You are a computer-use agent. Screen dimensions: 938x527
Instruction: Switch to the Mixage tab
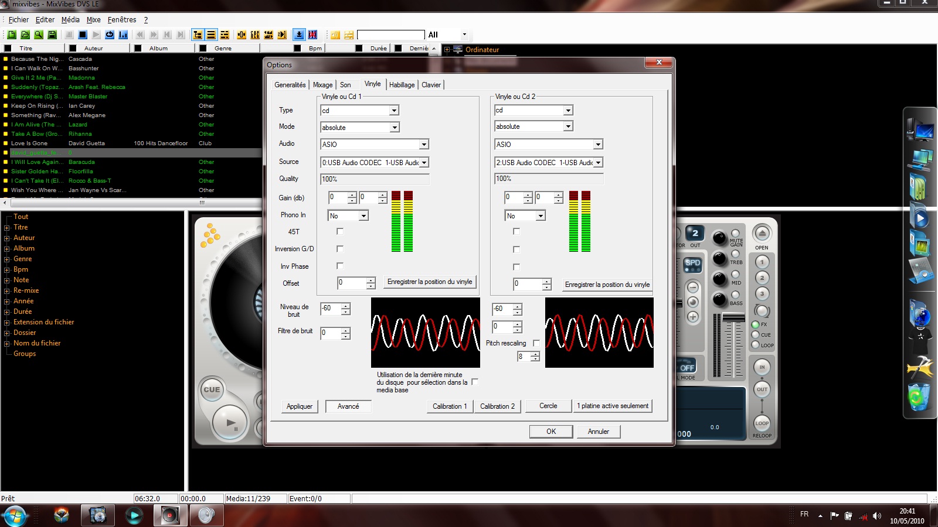322,85
